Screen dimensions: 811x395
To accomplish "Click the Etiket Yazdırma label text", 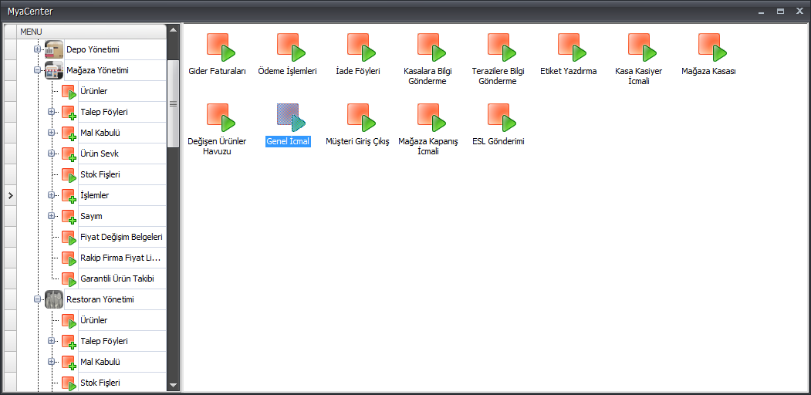I will [x=569, y=71].
